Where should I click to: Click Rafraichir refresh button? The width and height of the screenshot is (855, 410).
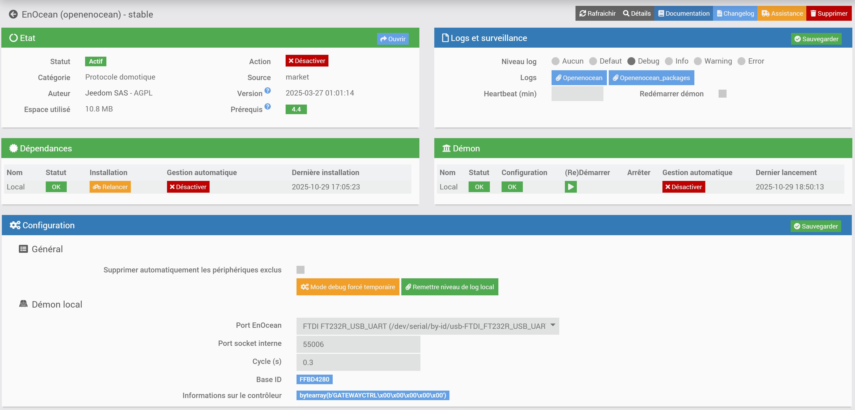point(597,14)
